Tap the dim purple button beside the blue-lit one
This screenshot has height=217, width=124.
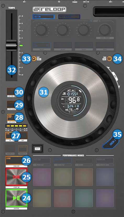point(69,17)
